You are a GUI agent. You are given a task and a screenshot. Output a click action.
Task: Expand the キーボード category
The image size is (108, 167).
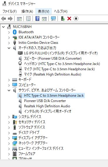[9, 80]
